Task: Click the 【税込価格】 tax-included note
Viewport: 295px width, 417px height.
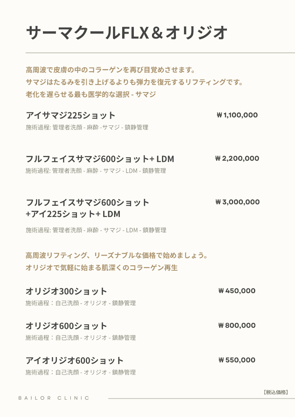Action: pyautogui.click(x=276, y=392)
